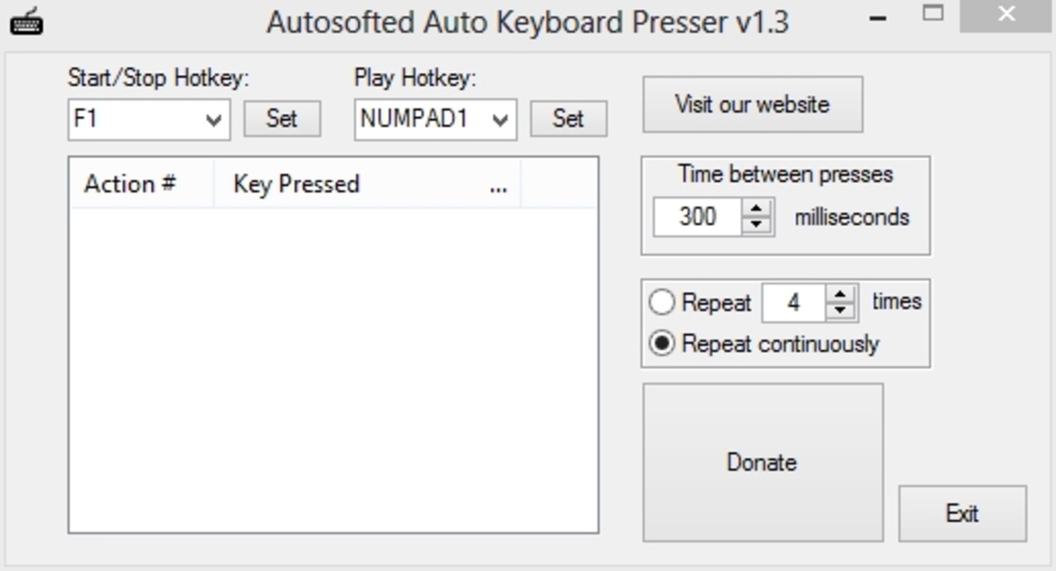Click the Exit button
The height and width of the screenshot is (571, 1056).
tap(962, 514)
